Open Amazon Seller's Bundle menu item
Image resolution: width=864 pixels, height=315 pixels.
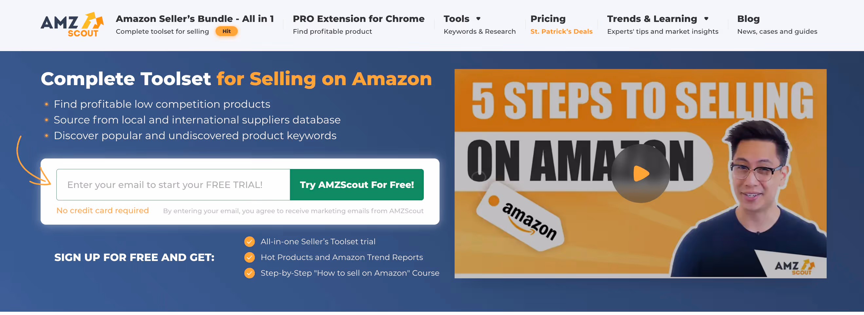pos(195,25)
